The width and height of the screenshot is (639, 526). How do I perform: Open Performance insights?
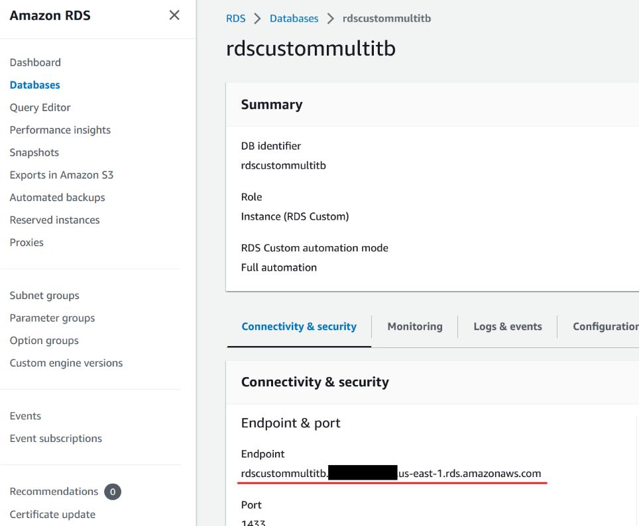coord(60,130)
